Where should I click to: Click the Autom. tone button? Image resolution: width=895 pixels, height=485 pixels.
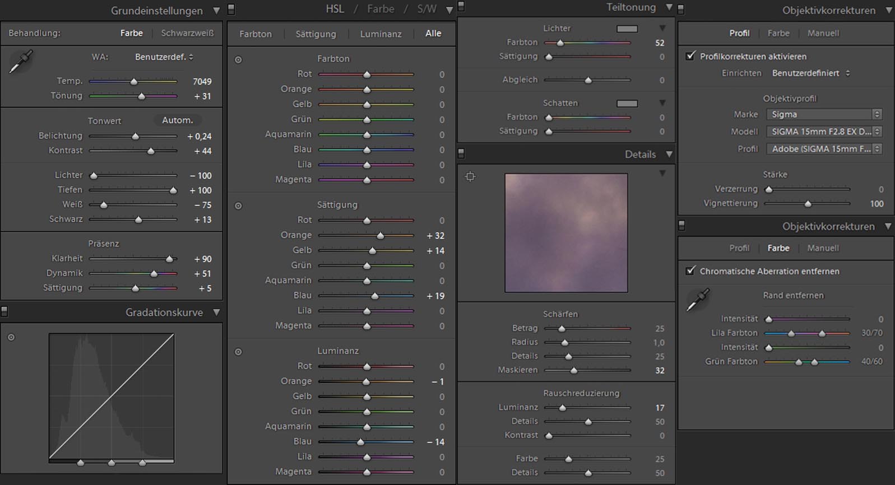click(177, 120)
